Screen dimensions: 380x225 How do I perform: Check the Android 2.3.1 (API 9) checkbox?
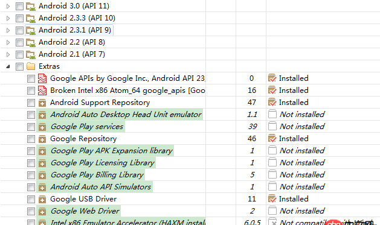(19, 30)
